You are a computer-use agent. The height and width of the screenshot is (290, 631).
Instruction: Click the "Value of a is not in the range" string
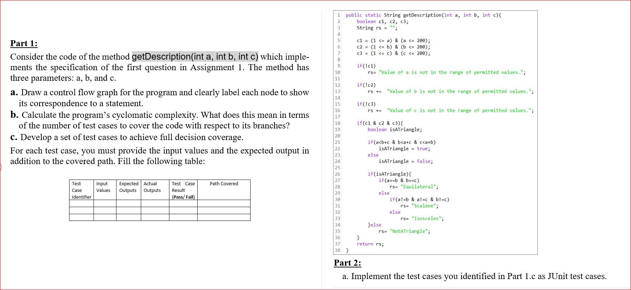point(451,72)
